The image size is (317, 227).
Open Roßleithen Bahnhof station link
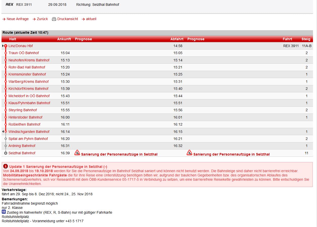click(24, 124)
